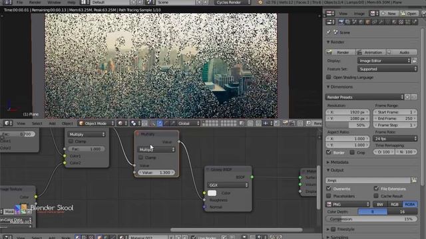The width and height of the screenshot is (426, 239).
Task: Toggle the Overwrite checkbox
Action: tap(328, 189)
